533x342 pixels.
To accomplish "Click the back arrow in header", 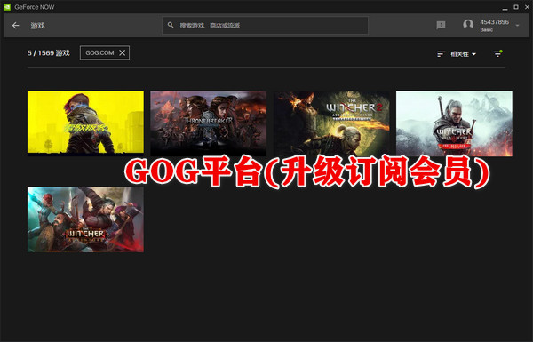I will 15,26.
